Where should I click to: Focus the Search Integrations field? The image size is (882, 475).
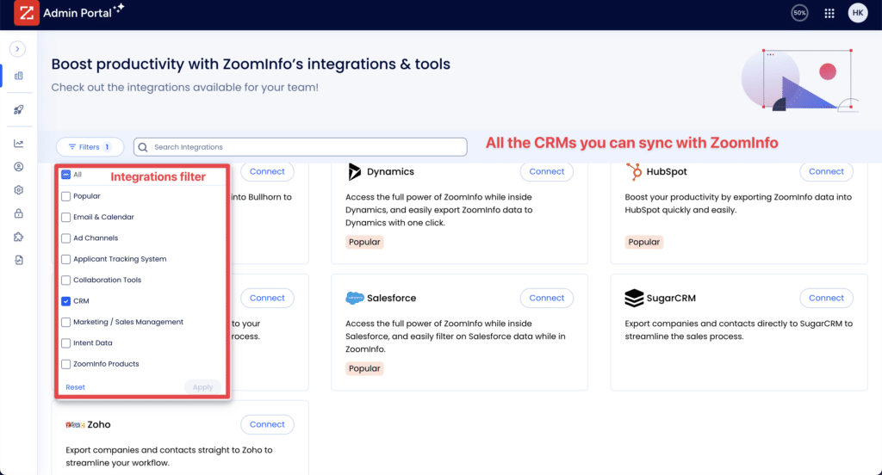[x=301, y=147]
